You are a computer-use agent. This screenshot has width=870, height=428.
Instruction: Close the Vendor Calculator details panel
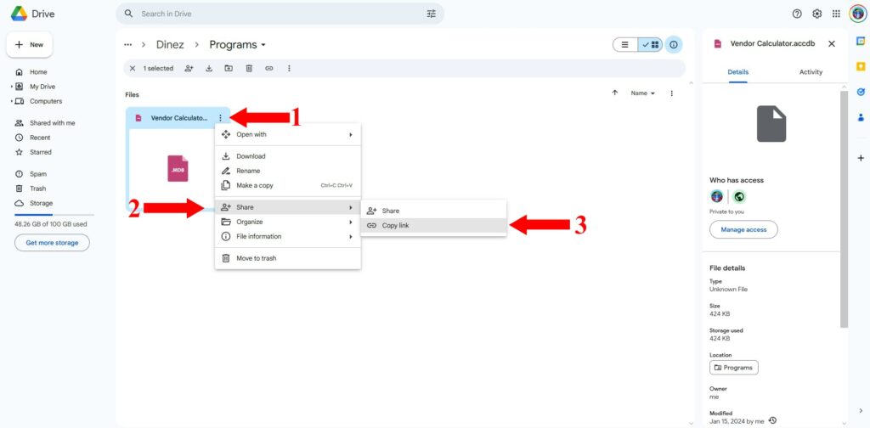tap(831, 44)
